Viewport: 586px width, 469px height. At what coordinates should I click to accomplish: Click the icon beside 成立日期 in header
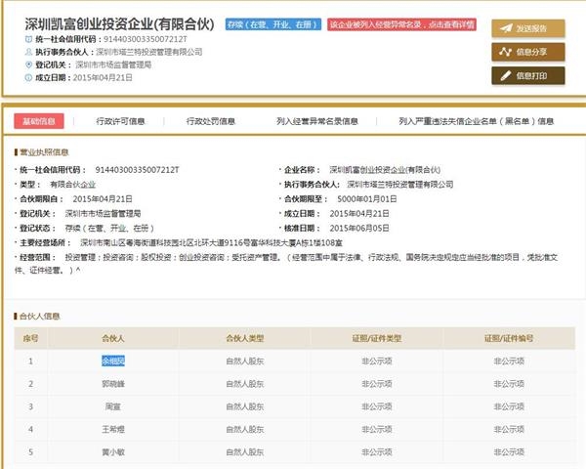(27, 76)
